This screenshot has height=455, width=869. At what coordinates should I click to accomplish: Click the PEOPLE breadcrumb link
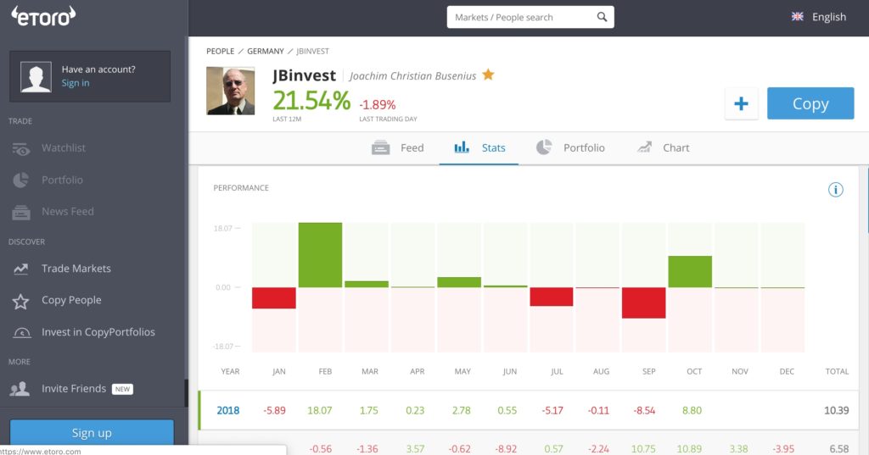coord(220,51)
